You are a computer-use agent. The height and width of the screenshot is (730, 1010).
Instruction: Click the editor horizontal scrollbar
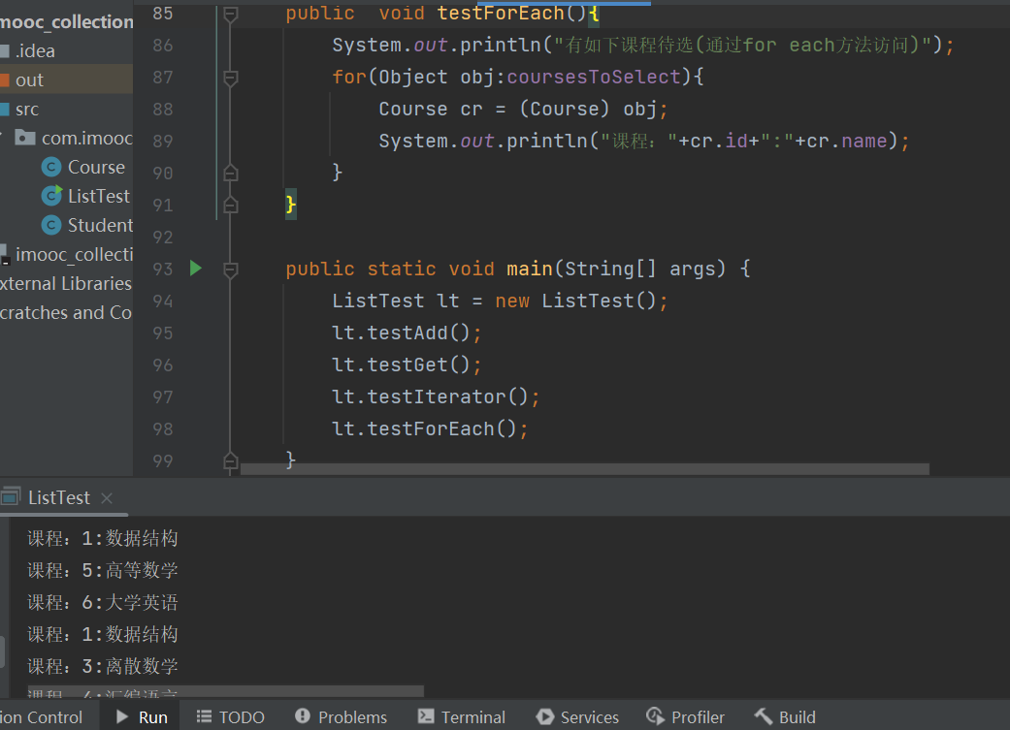pyautogui.click(x=584, y=469)
